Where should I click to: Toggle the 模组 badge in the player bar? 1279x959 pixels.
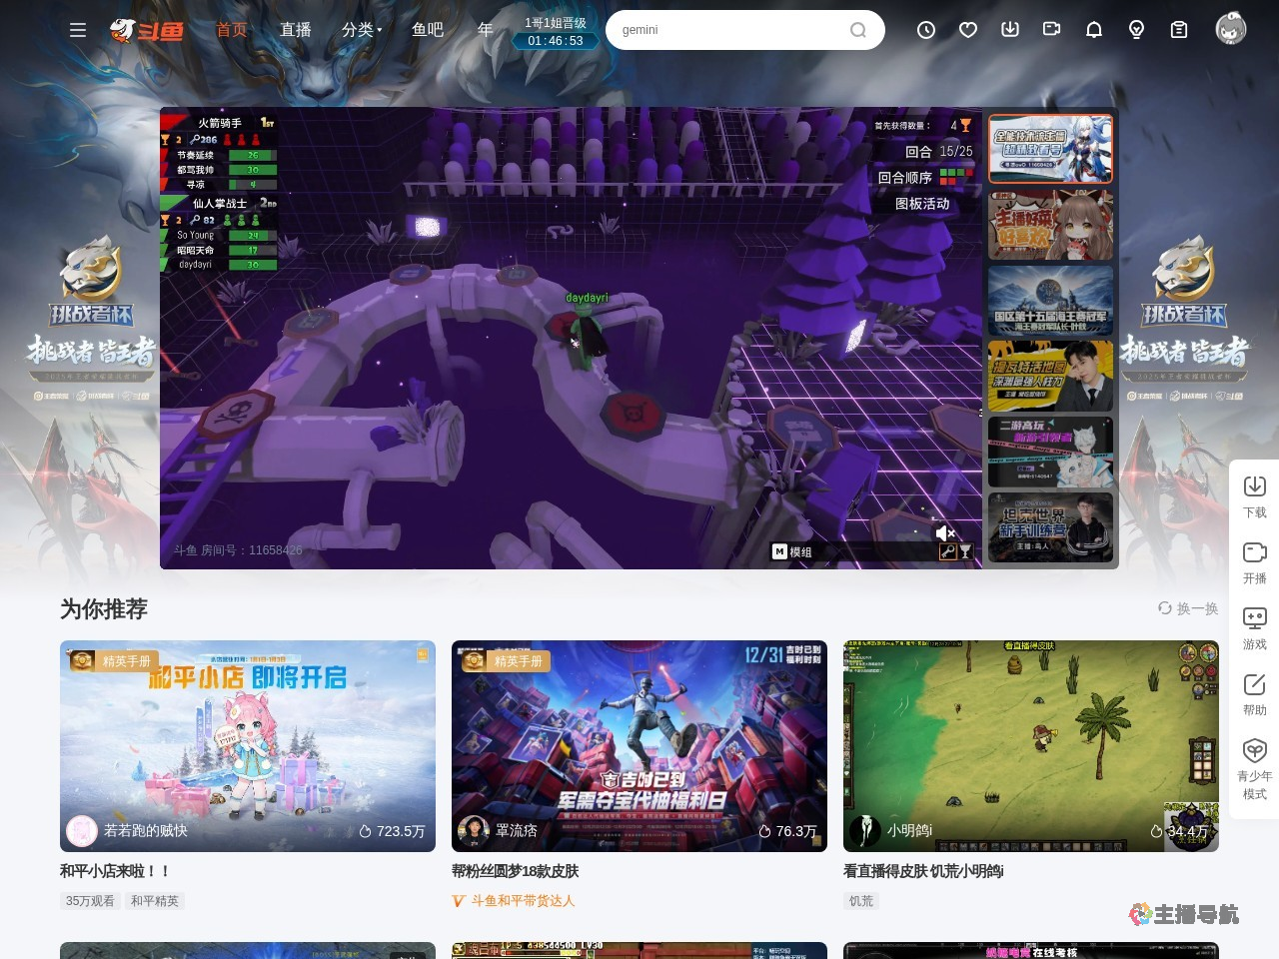click(x=791, y=551)
